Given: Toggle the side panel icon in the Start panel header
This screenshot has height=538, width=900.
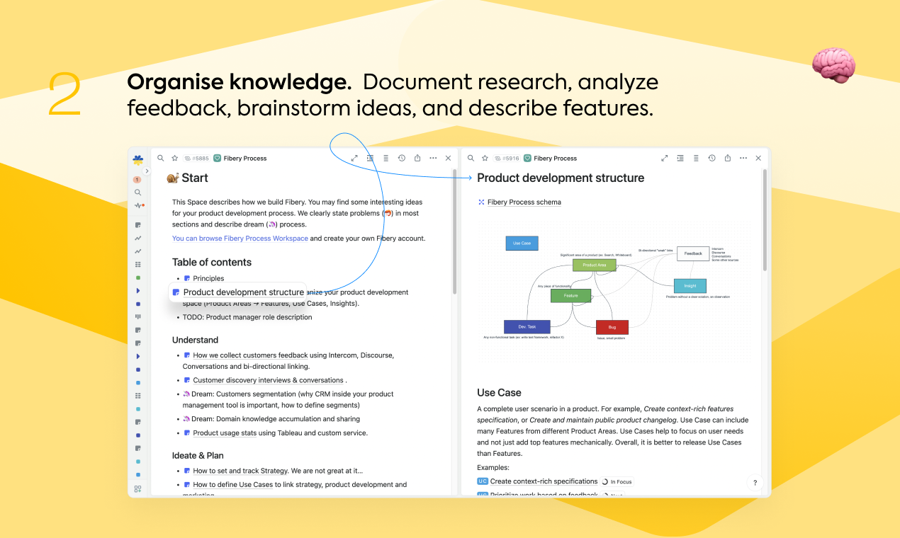Looking at the screenshot, I should tap(370, 159).
